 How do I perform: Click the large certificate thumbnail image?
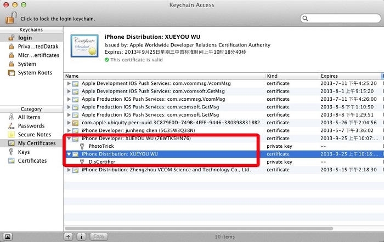pyautogui.click(x=84, y=45)
